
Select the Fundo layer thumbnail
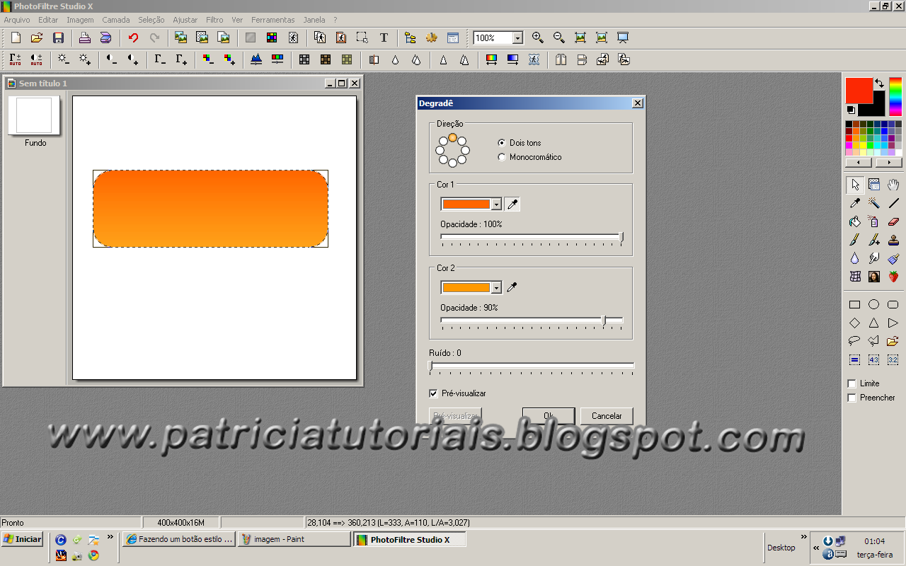(34, 115)
